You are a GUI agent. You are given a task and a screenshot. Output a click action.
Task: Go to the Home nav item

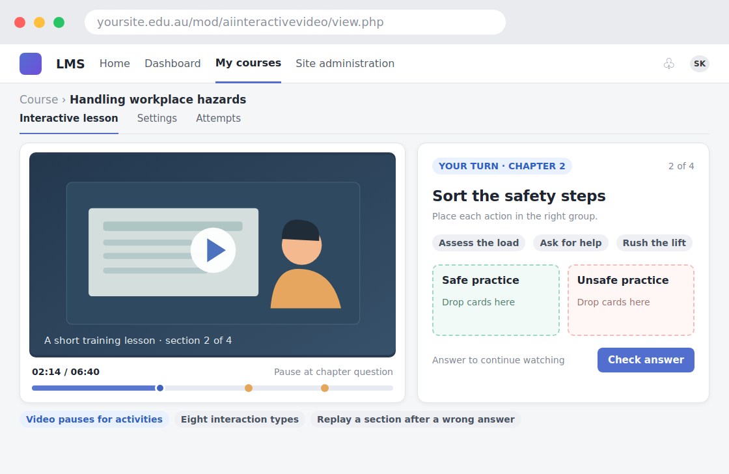point(115,63)
